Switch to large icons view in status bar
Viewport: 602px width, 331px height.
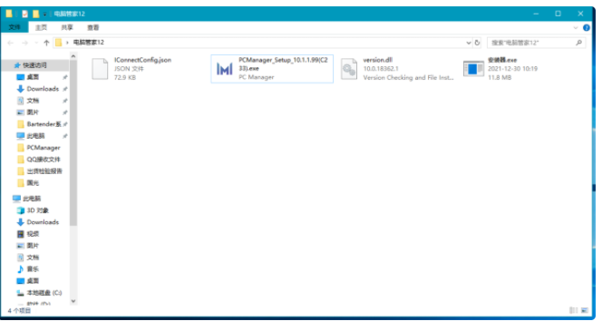click(585, 310)
